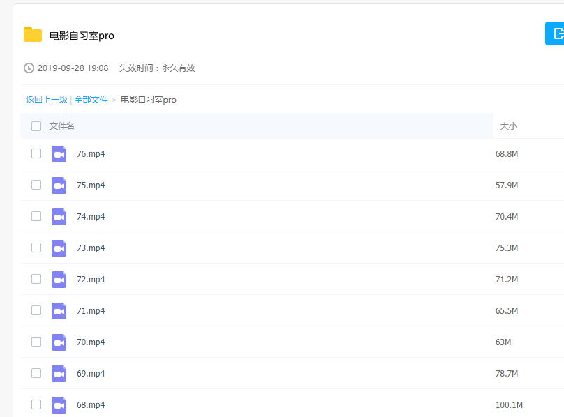Open the file 75.mp4
This screenshot has width=564, height=417.
pyautogui.click(x=91, y=185)
